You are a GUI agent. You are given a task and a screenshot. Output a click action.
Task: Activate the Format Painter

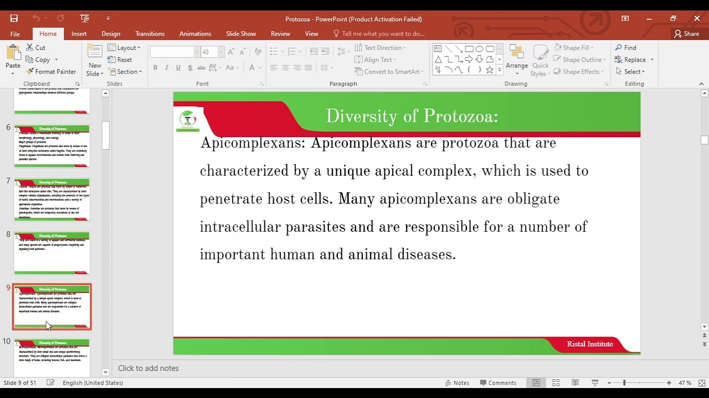50,71
